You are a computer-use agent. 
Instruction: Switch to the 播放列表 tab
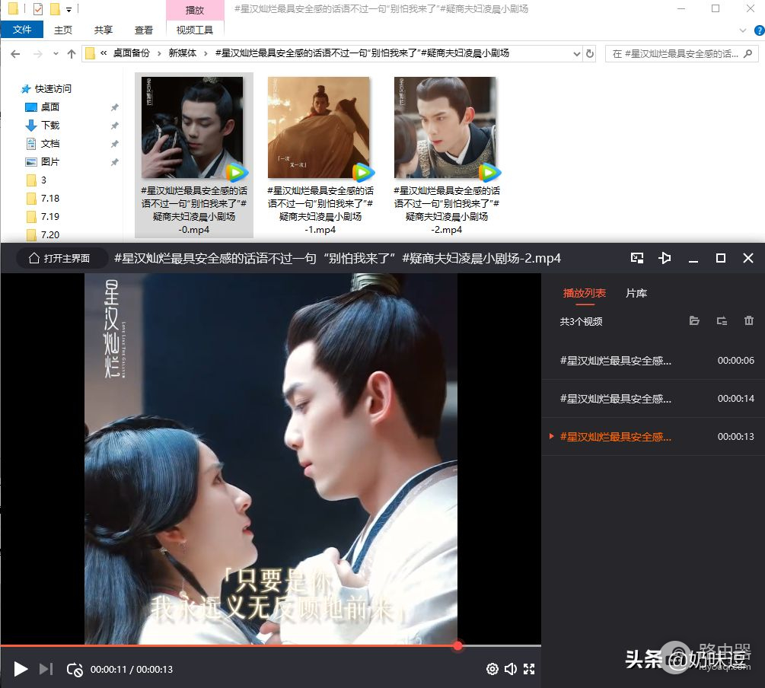(584, 293)
